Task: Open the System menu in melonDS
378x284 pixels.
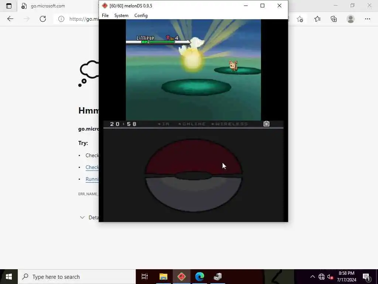Action: point(121,16)
